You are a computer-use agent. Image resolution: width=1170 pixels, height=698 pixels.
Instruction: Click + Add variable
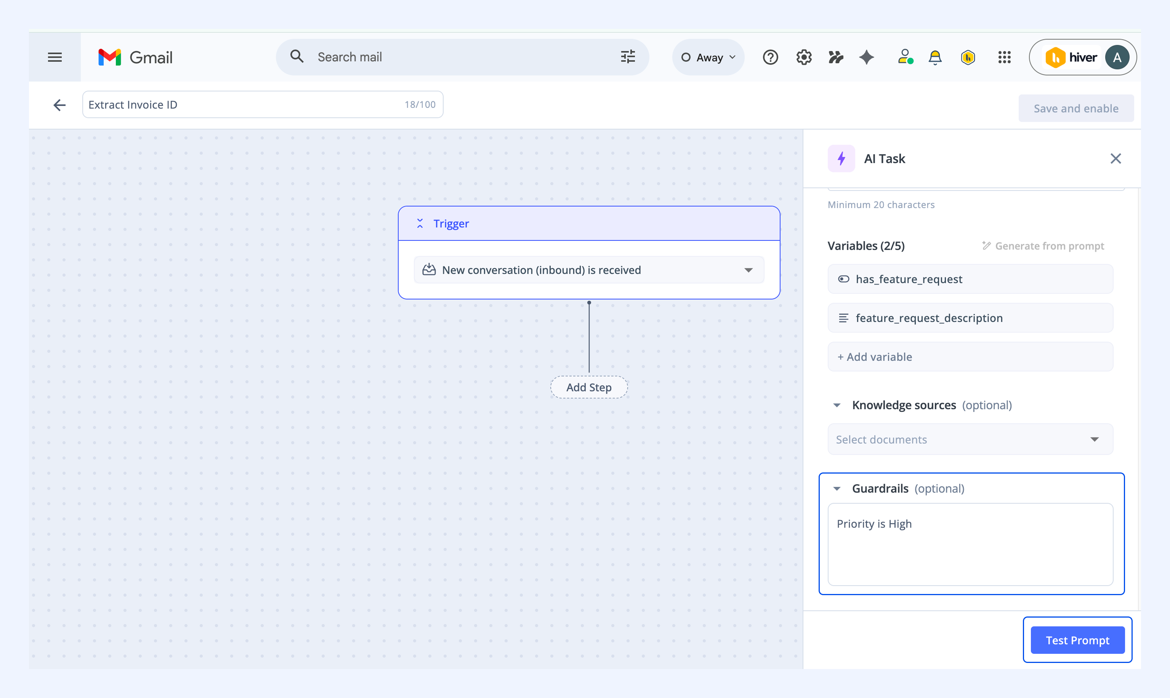[x=970, y=357]
